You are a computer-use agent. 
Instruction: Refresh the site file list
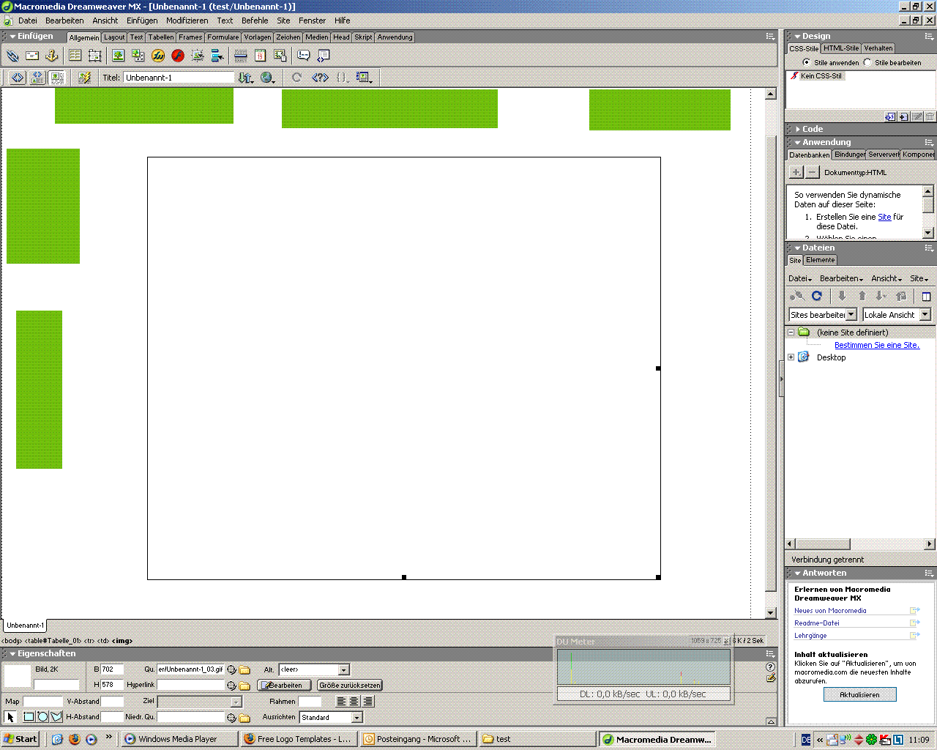tap(817, 296)
